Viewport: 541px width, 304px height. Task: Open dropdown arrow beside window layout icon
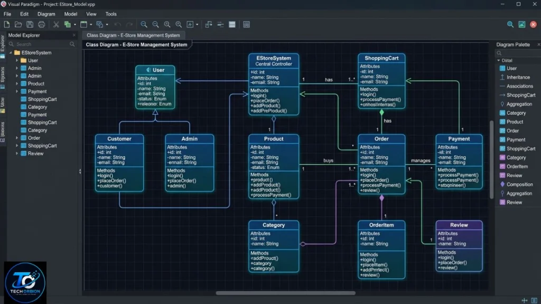[x=91, y=25]
